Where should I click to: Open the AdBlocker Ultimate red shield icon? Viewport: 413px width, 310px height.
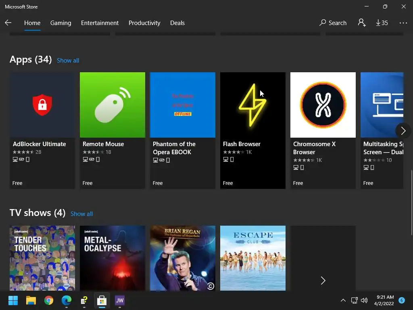42,105
